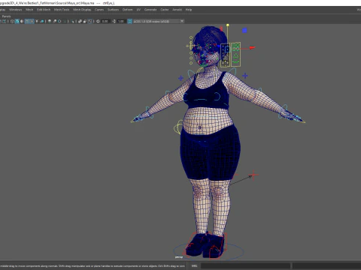
Task: Open the Edit Mesh menu
Action: coord(44,10)
